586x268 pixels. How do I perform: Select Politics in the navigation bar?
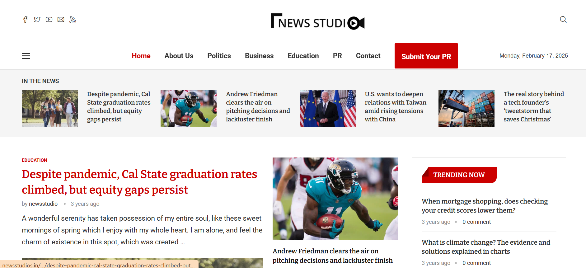(x=219, y=56)
